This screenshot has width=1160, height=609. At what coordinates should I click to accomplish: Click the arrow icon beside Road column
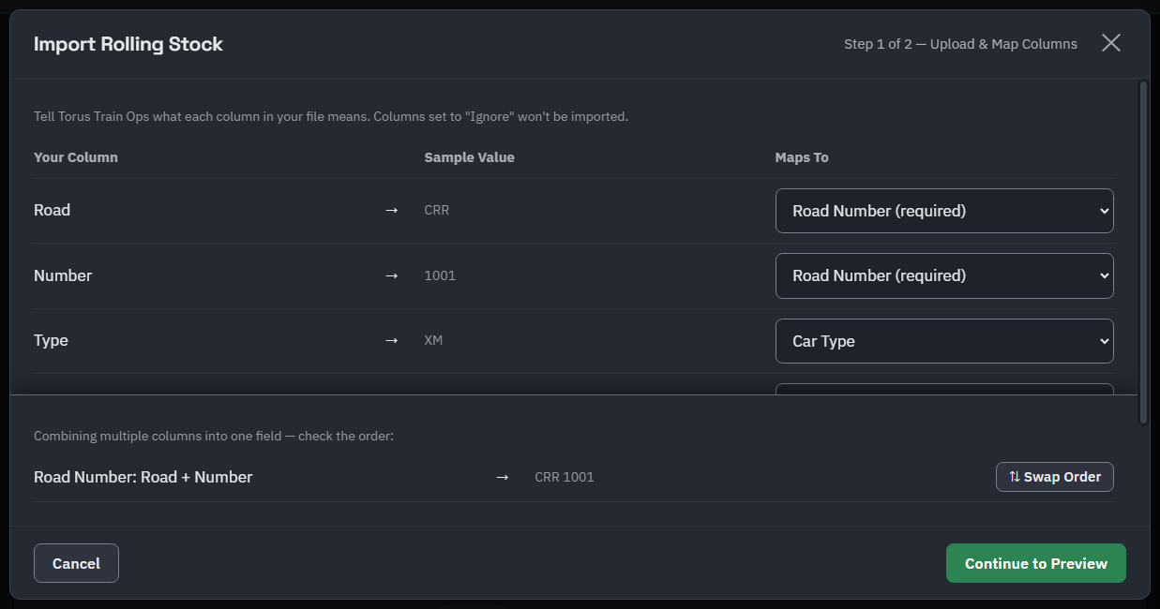[x=392, y=210]
